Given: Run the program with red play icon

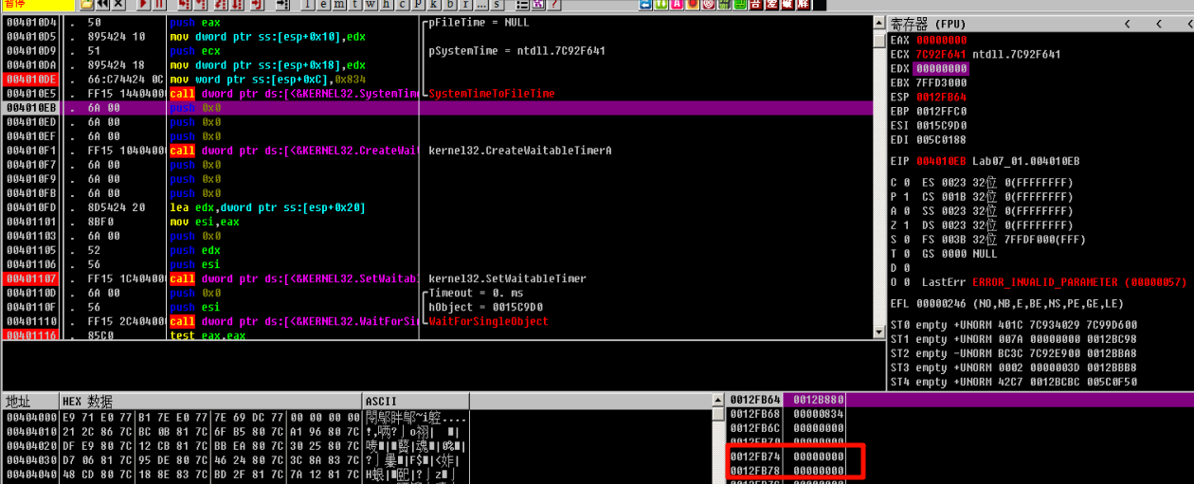Looking at the screenshot, I should tap(144, 5).
